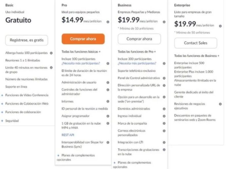
Task: Click the orange Comprar ahora button for Pro
Action: [83, 39]
